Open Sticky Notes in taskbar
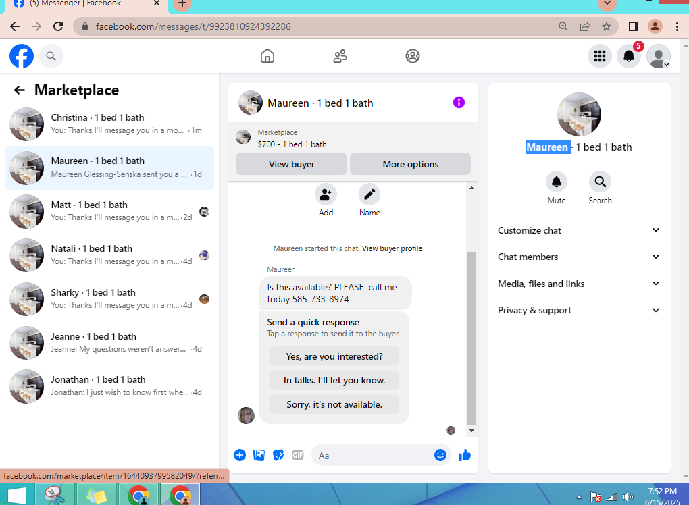Viewport: 689px width, 505px height. 97,496
